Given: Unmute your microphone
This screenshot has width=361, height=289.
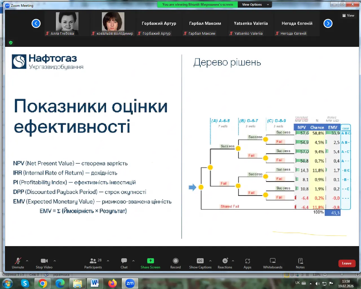Looking at the screenshot, I should [18, 263].
